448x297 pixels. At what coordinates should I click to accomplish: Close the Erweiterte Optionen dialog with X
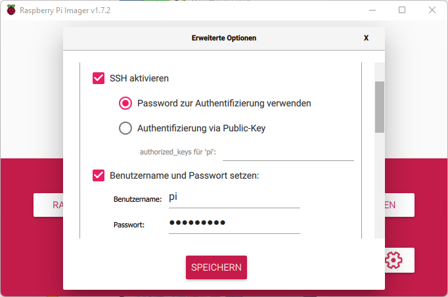(366, 38)
